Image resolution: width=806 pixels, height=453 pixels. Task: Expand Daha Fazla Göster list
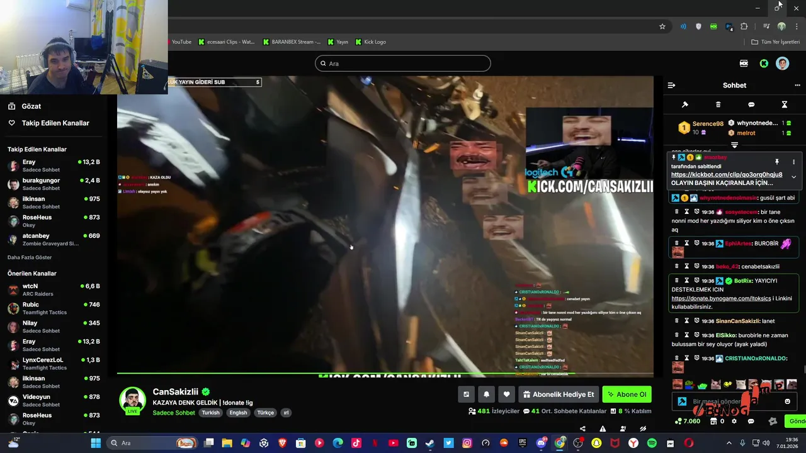click(x=30, y=257)
